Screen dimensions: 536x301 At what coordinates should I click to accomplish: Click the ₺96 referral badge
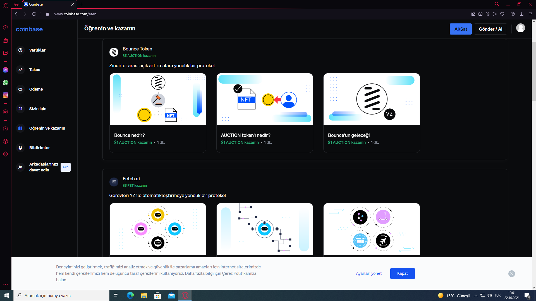[66, 167]
